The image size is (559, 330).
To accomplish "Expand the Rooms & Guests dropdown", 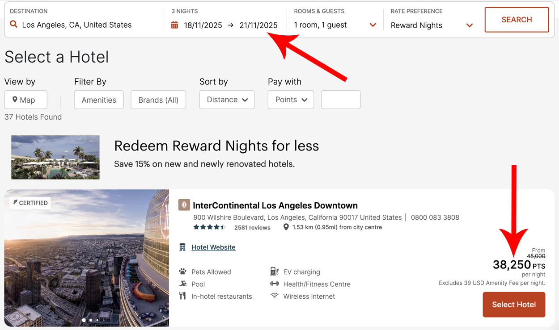I will [335, 25].
